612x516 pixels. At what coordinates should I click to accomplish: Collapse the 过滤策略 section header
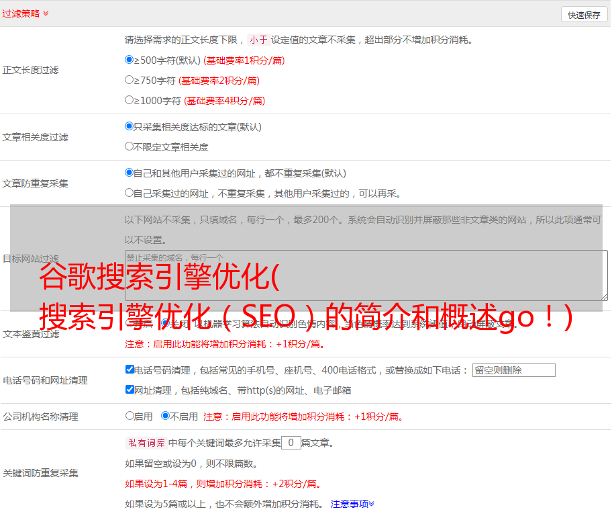coord(25,13)
